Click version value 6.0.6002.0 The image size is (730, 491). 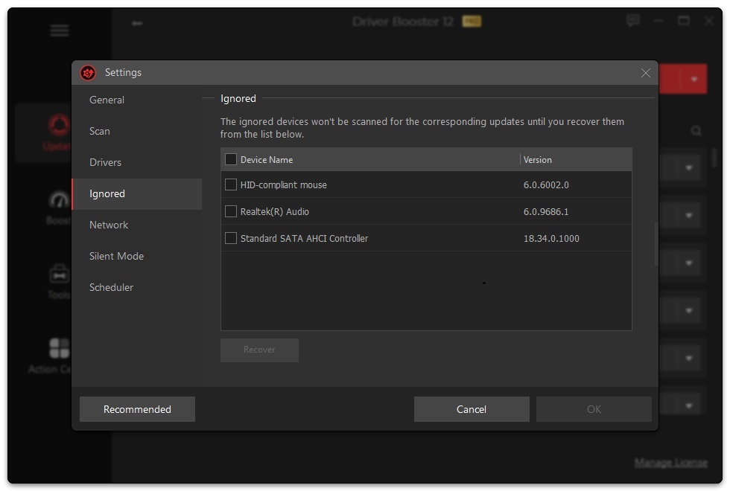tap(546, 185)
